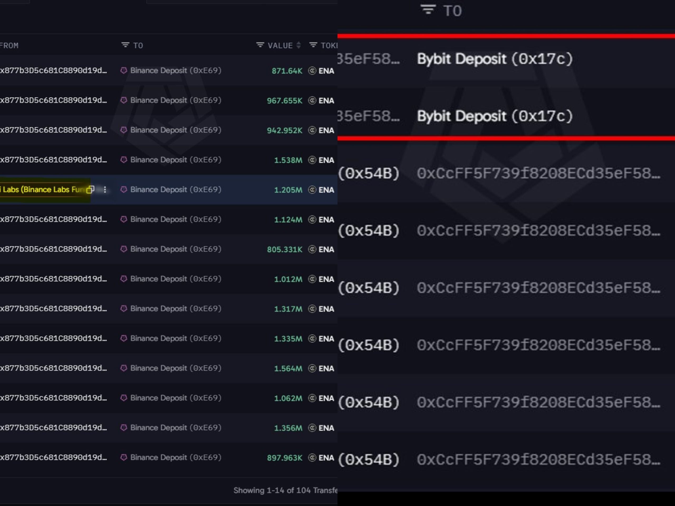Open Binance Deposit (0xE69) in 1.062M row

(x=176, y=398)
